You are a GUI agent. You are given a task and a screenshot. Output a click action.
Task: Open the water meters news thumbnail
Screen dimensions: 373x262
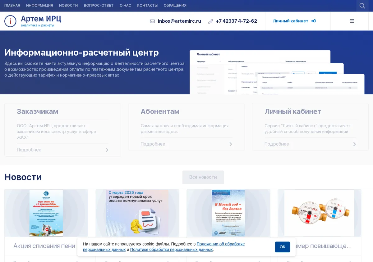click(x=319, y=213)
